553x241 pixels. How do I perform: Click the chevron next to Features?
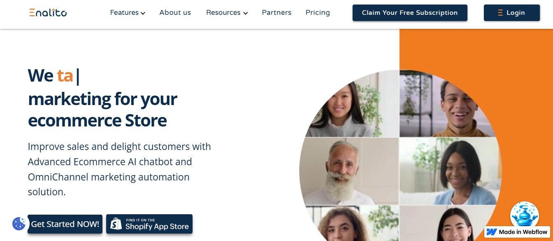click(143, 13)
